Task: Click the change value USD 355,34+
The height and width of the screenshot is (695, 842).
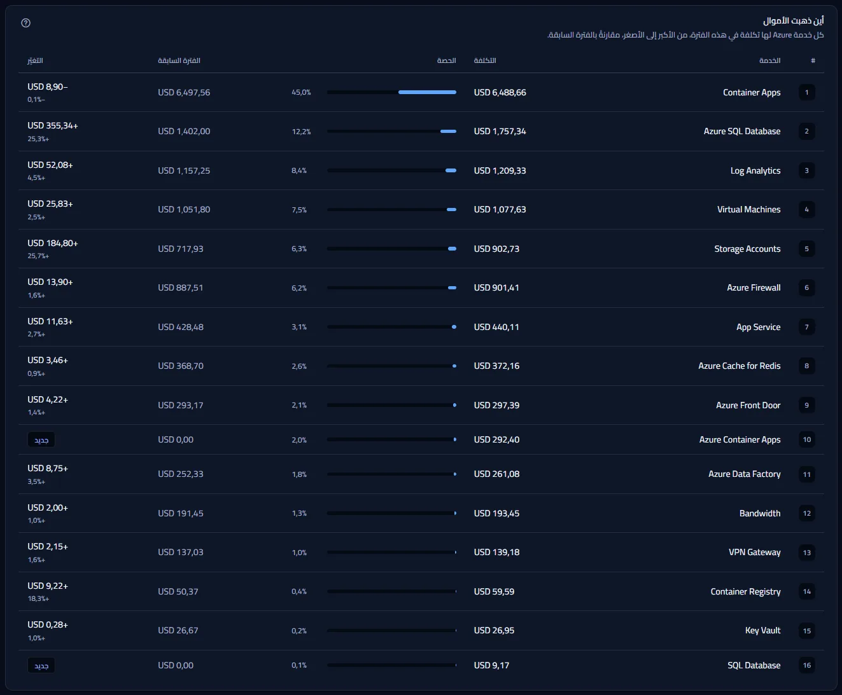Action: coord(53,126)
